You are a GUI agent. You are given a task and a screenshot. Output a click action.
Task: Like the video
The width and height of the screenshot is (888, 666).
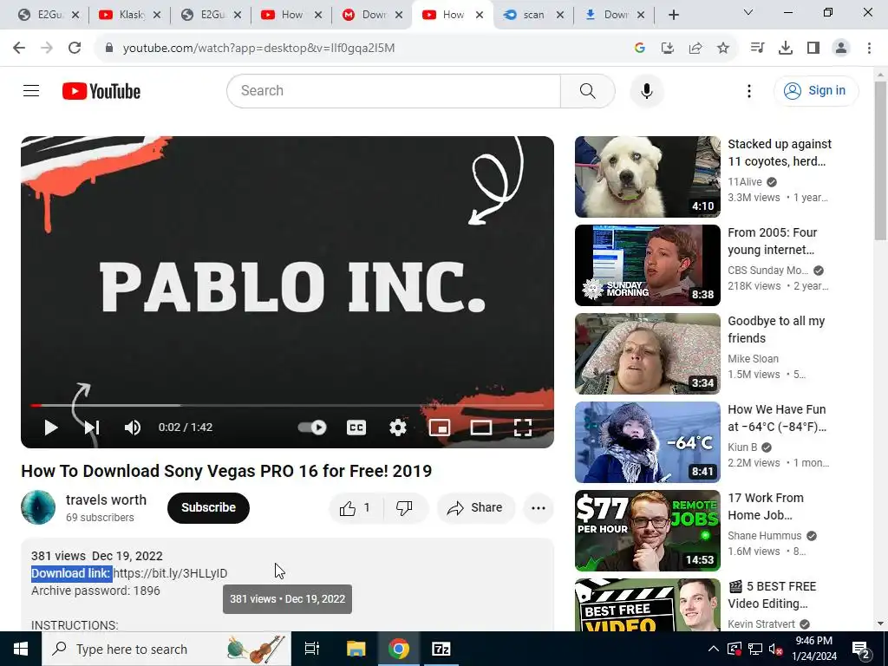click(x=355, y=508)
